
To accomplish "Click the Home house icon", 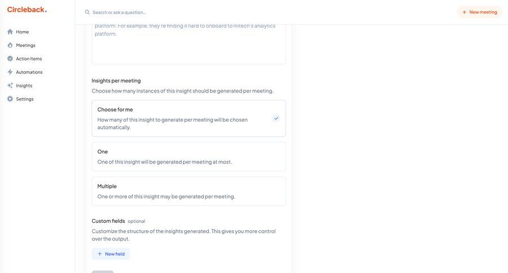I will click(x=10, y=32).
